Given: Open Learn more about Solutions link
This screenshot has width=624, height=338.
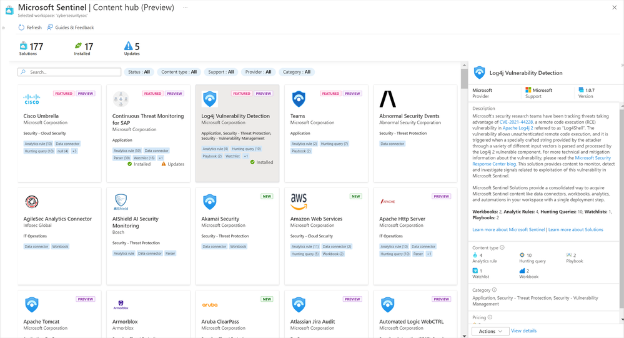Looking at the screenshot, I should point(576,230).
